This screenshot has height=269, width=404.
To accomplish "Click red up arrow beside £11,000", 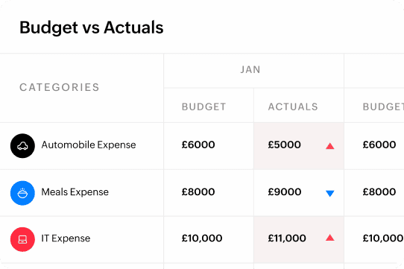I will [329, 238].
